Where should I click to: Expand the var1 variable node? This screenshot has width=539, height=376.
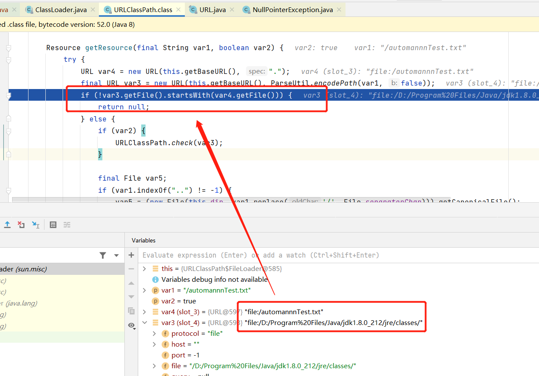[x=144, y=290]
